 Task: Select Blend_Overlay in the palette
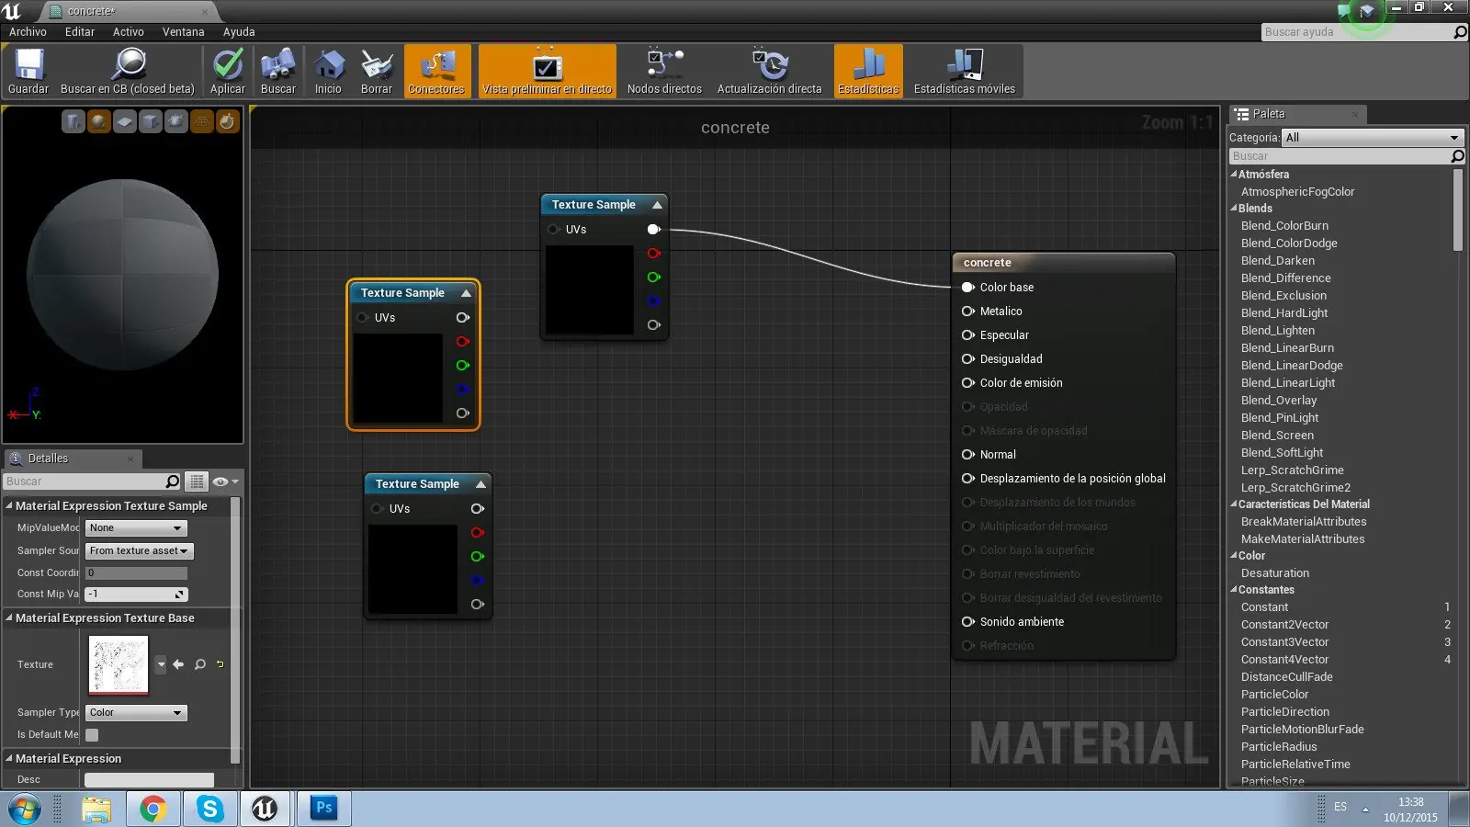click(1279, 401)
